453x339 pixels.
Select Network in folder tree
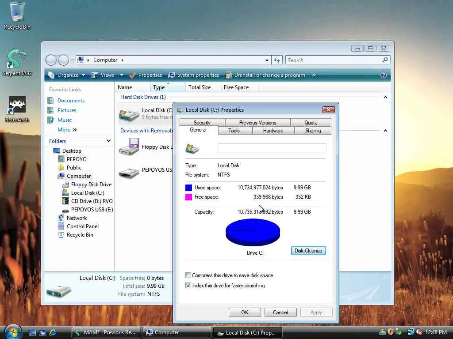pyautogui.click(x=77, y=218)
